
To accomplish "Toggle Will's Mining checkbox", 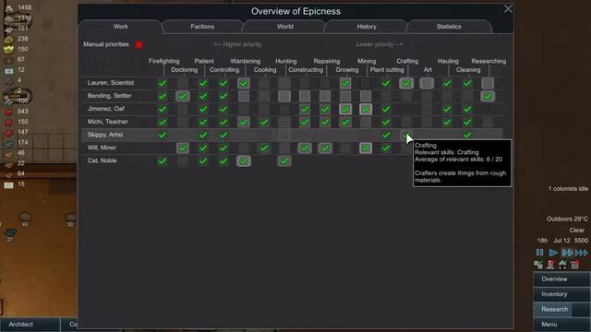I will pos(366,148).
